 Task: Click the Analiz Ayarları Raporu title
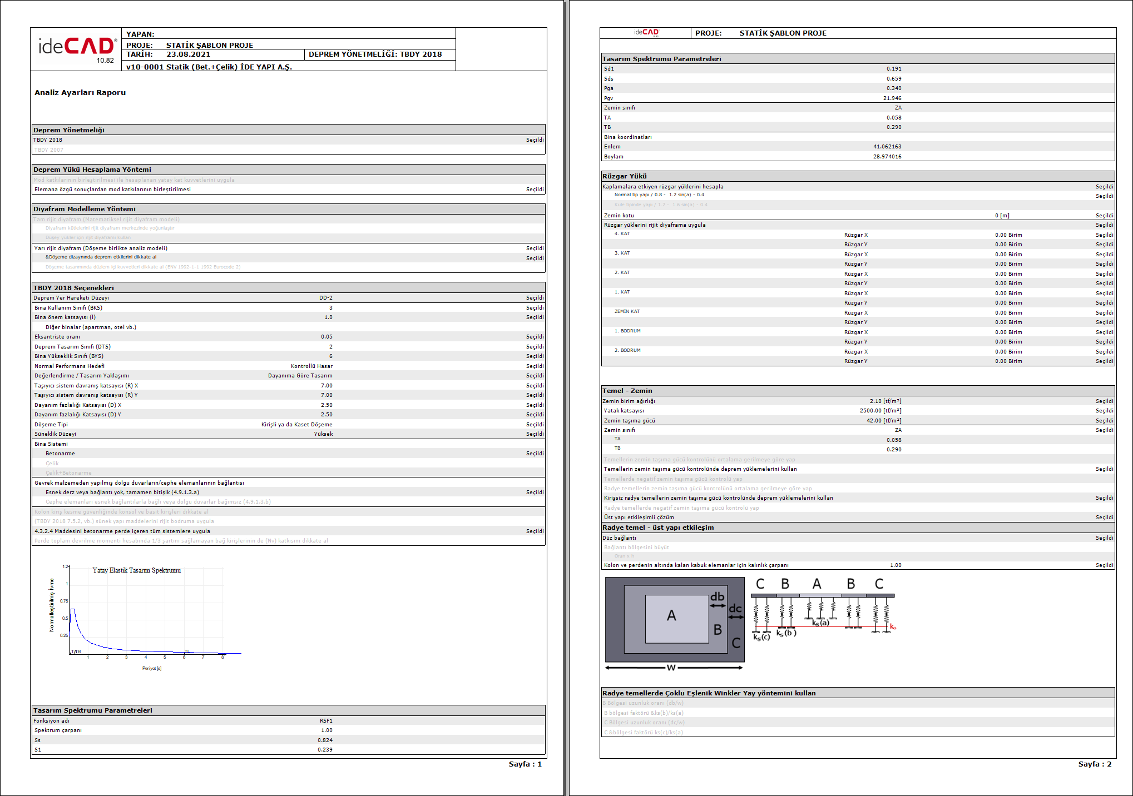pyautogui.click(x=80, y=93)
